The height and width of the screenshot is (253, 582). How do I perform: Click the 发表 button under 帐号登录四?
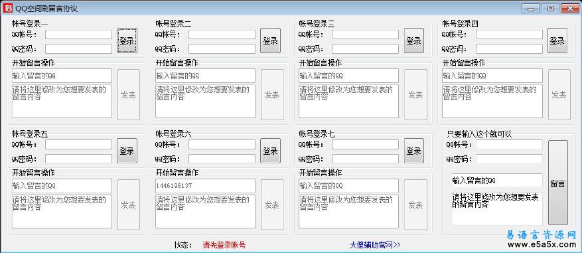coord(559,95)
